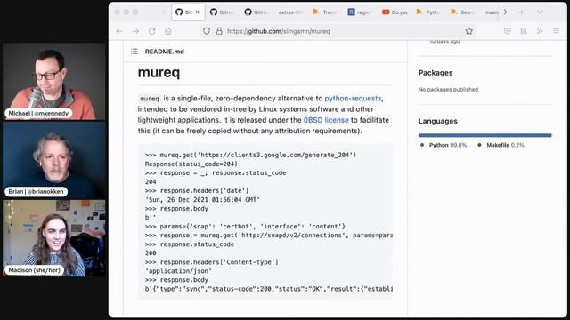Click Python 99.8% language entry
The image size is (570, 320).
click(x=444, y=145)
